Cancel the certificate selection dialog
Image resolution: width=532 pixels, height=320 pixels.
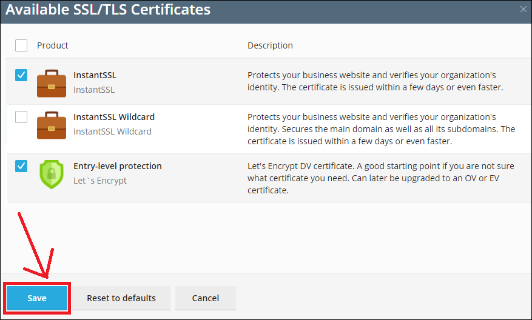tap(205, 298)
